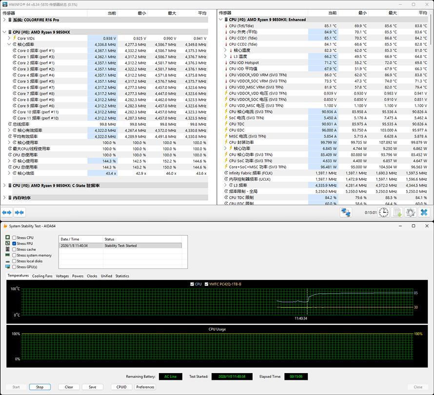This screenshot has width=434, height=395.
Task: Toggle the YMTC PC42Q-1TB-B graph legend checkbox
Action: pos(207,284)
